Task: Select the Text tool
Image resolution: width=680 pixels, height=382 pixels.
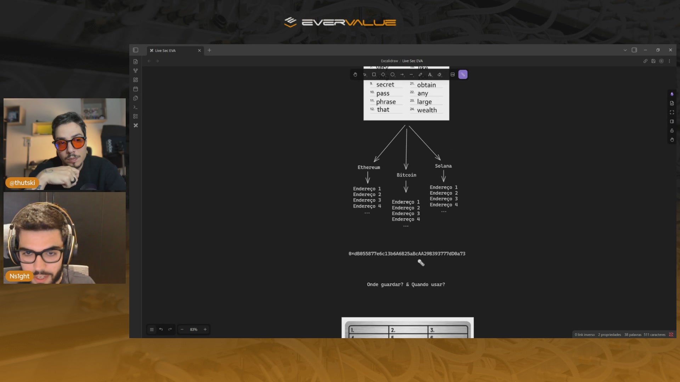Action: (x=430, y=75)
